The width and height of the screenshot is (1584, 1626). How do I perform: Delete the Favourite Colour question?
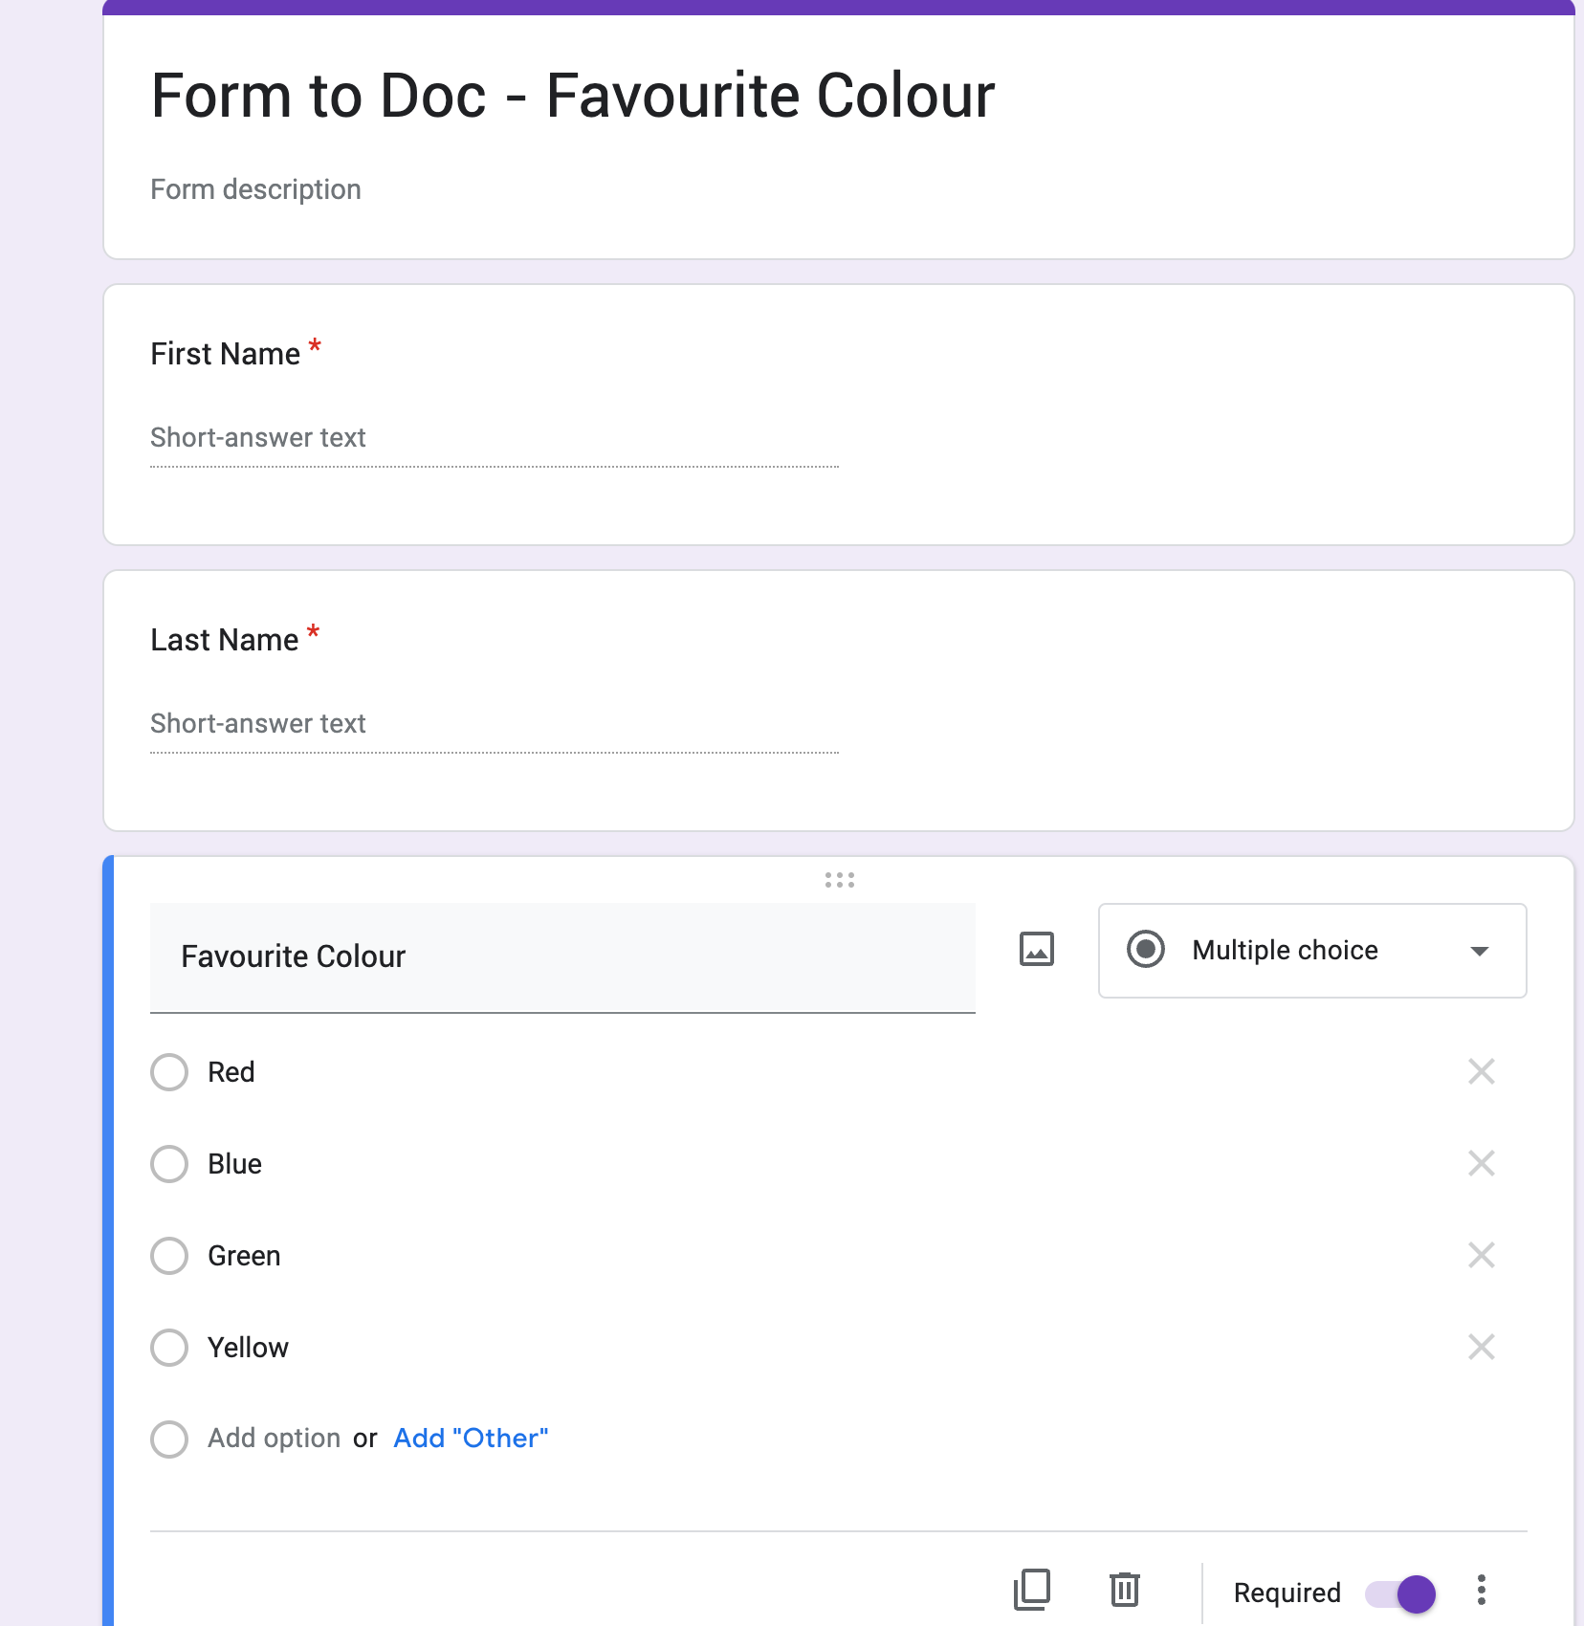1124,1591
